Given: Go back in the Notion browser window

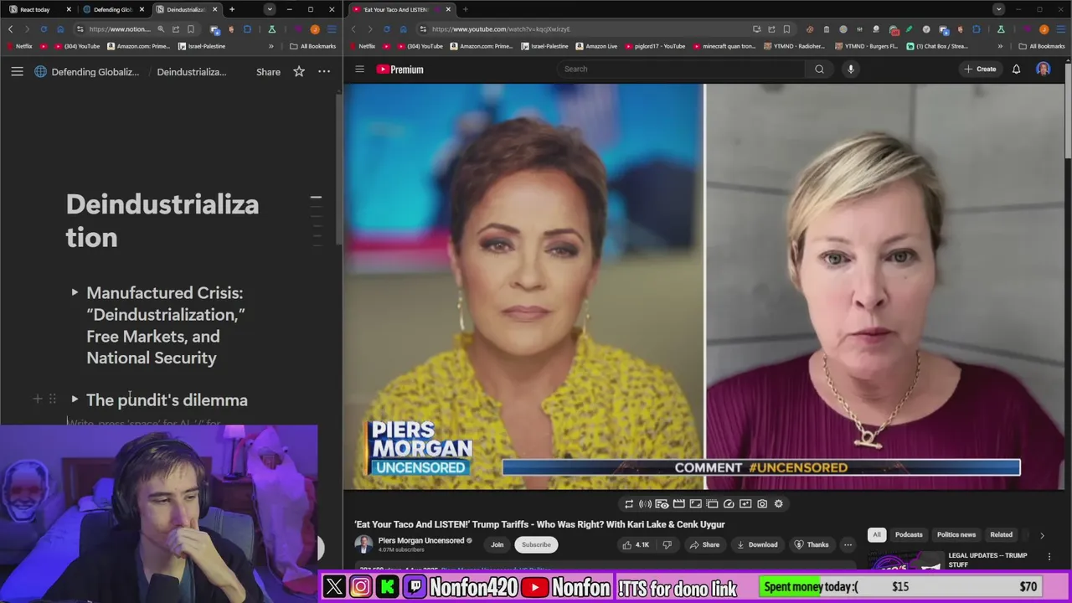Looking at the screenshot, I should coord(11,29).
